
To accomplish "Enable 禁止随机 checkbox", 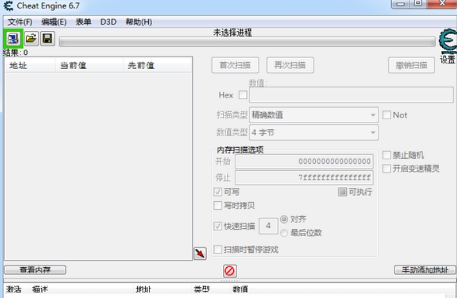I will (387, 155).
